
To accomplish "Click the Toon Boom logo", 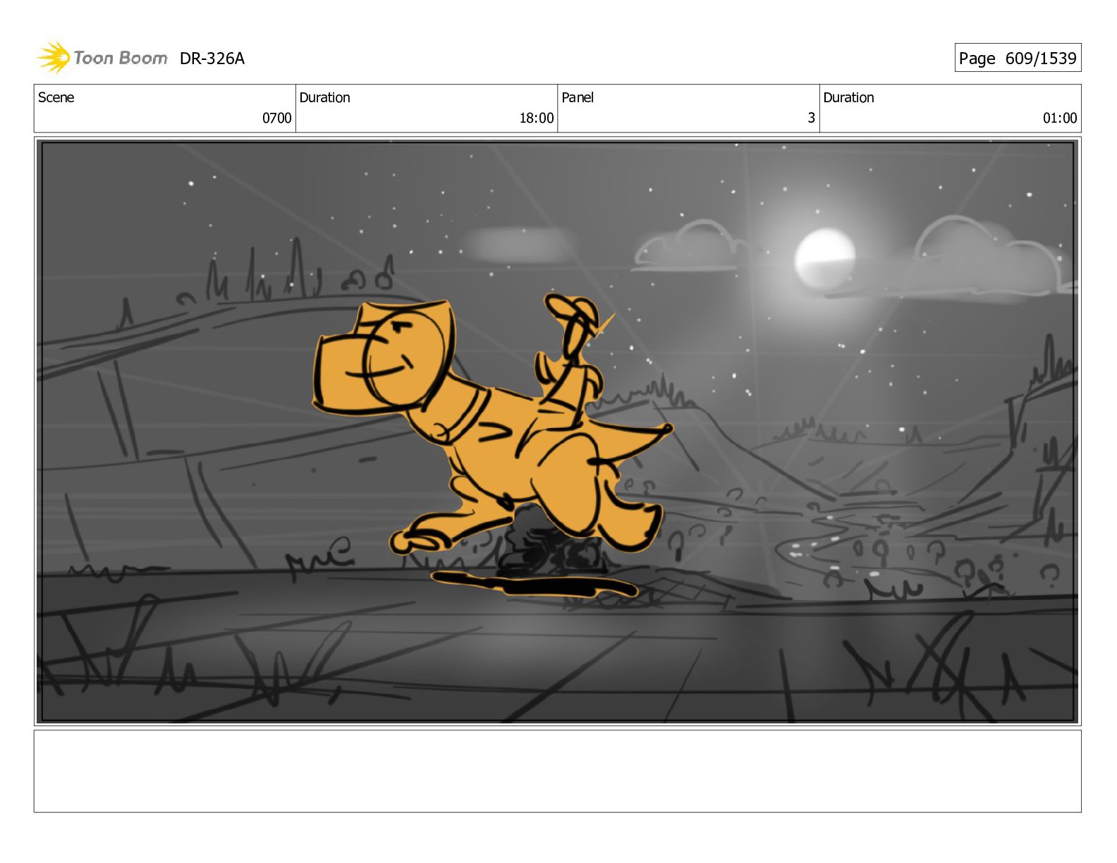I will tap(102, 57).
